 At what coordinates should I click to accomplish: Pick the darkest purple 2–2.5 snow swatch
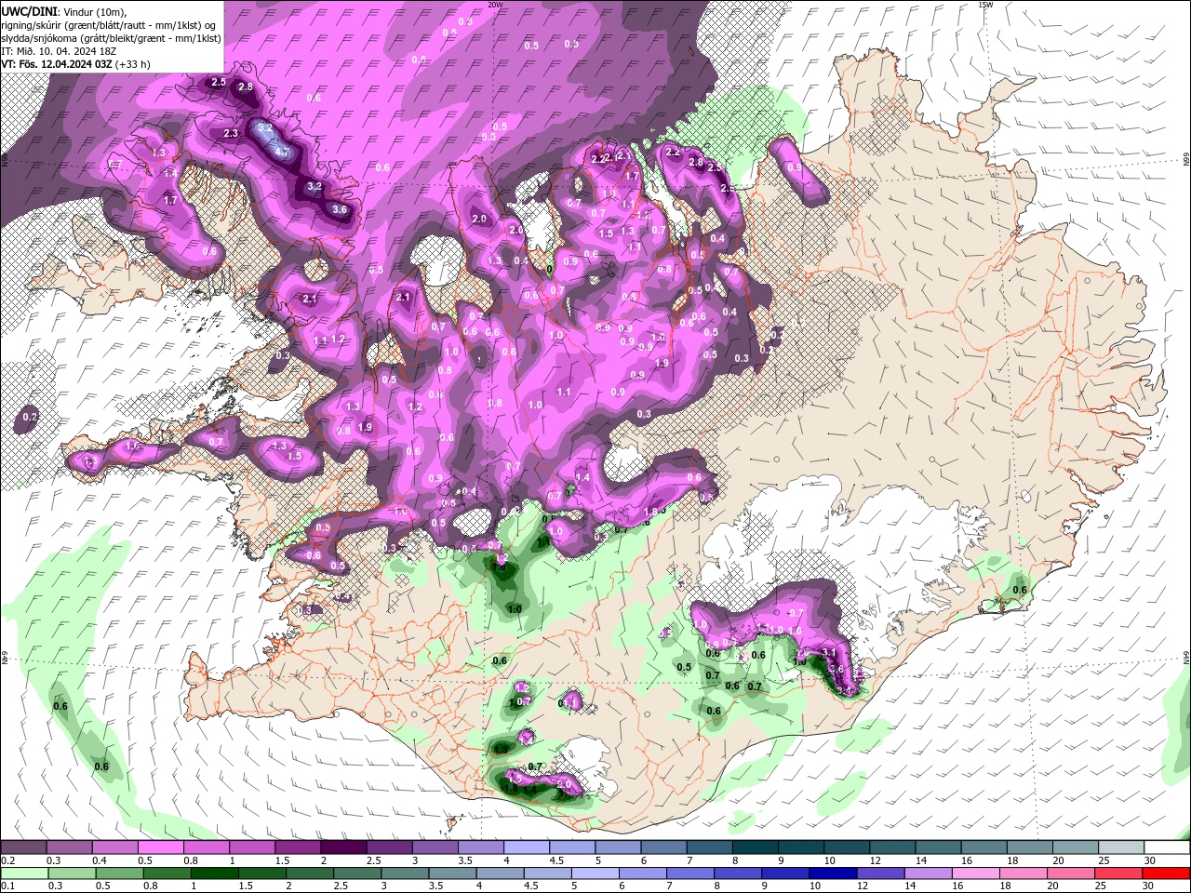[x=344, y=847]
